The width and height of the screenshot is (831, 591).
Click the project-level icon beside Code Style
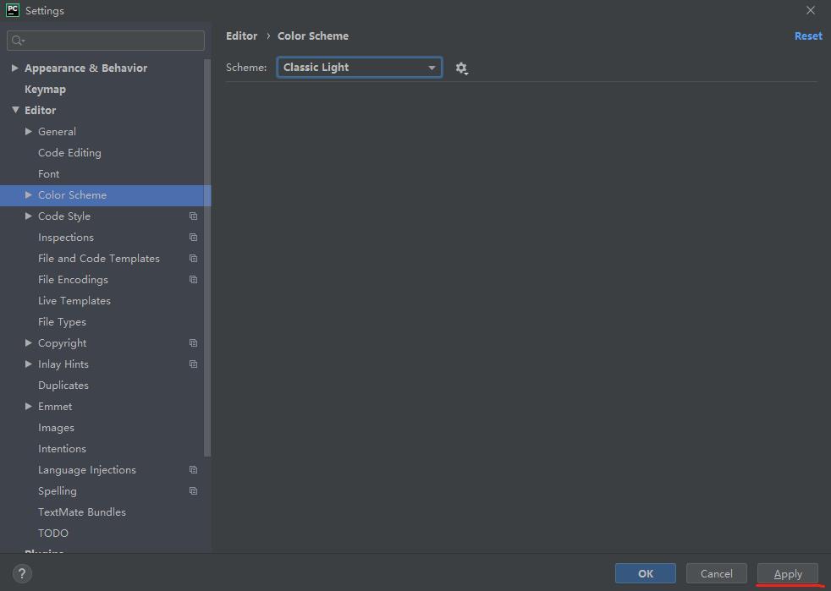coord(194,216)
